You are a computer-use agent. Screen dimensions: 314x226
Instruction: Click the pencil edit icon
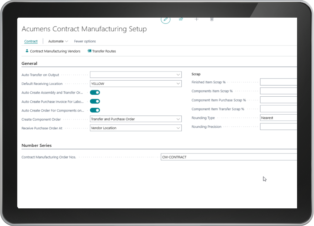(166, 20)
